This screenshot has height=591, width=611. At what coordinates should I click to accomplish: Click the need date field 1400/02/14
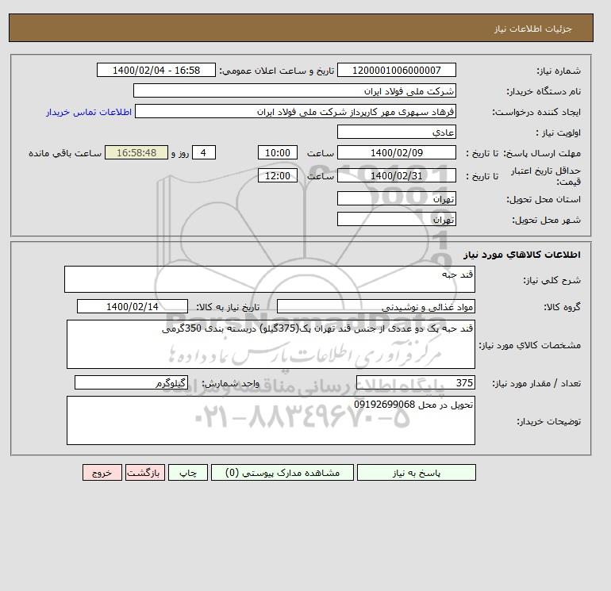(133, 307)
